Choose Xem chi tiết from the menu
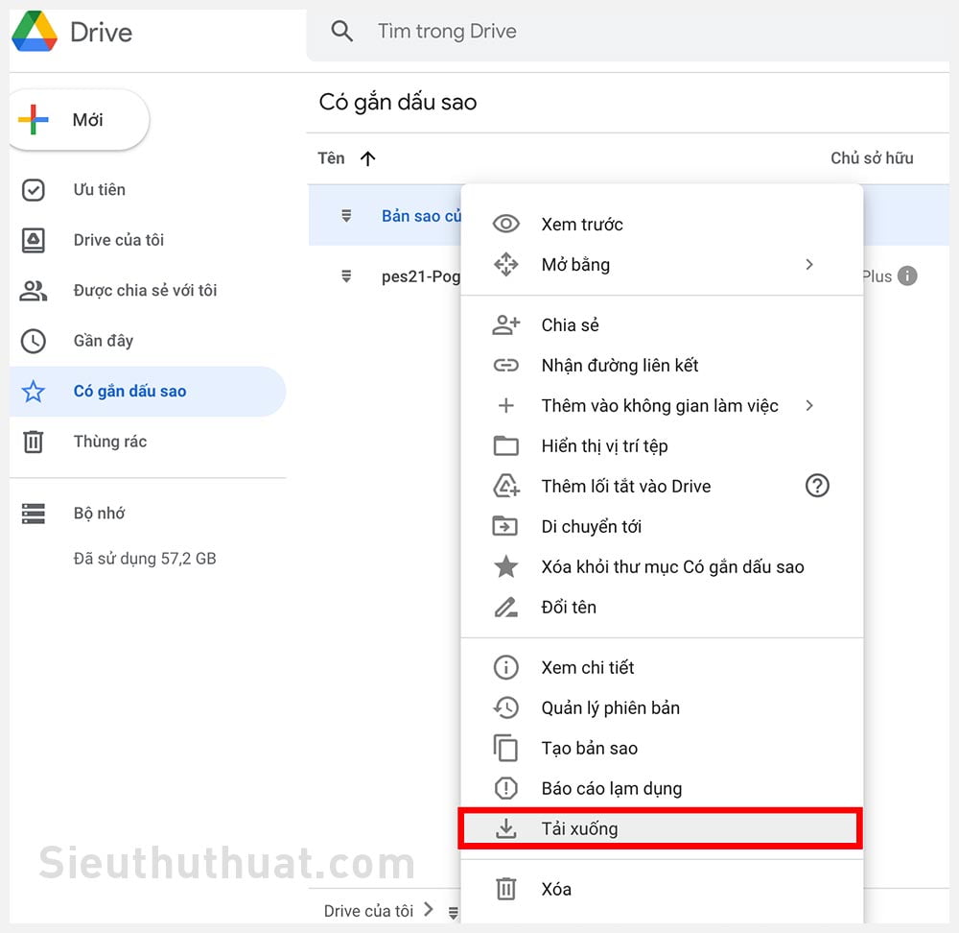This screenshot has height=933, width=959. [661, 667]
